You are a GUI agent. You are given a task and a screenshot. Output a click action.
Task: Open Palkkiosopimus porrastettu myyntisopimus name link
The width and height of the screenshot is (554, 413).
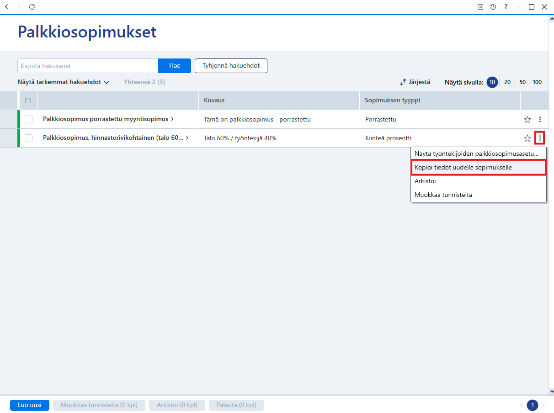click(106, 119)
